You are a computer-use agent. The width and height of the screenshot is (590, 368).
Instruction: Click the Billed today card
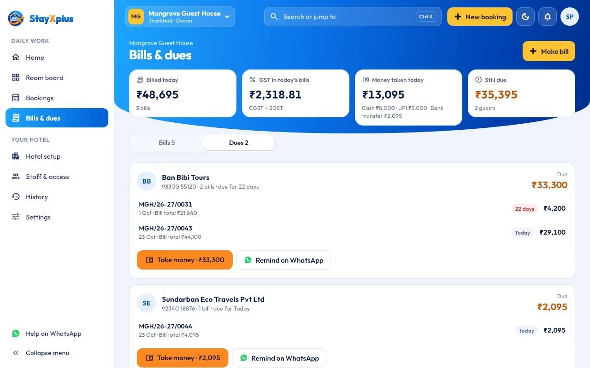click(x=183, y=93)
